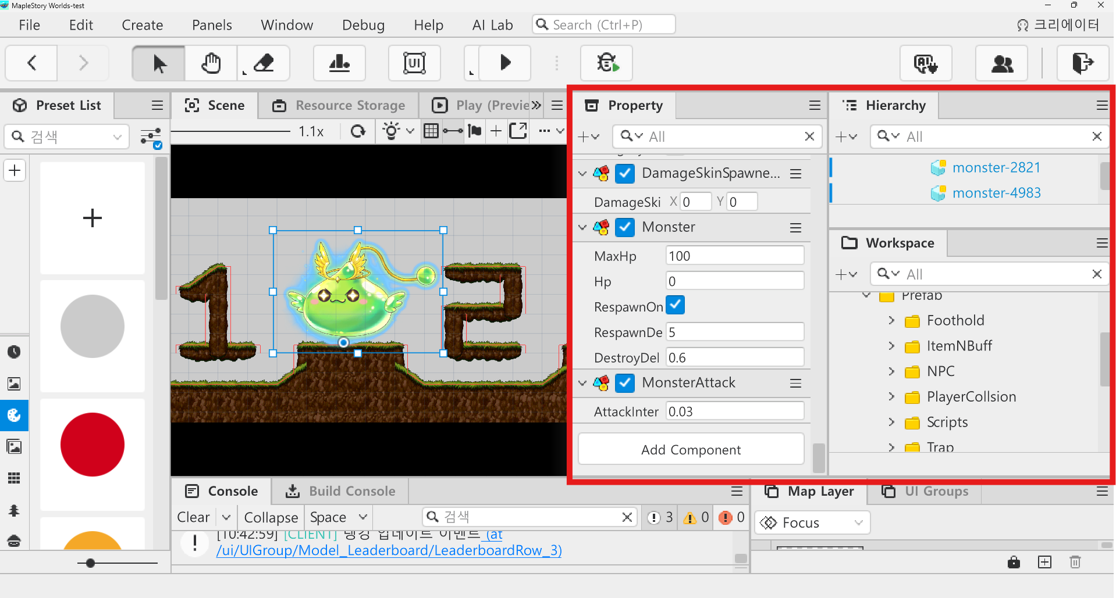Start play mode with Play button
Image resolution: width=1116 pixels, height=598 pixels.
pyautogui.click(x=505, y=63)
